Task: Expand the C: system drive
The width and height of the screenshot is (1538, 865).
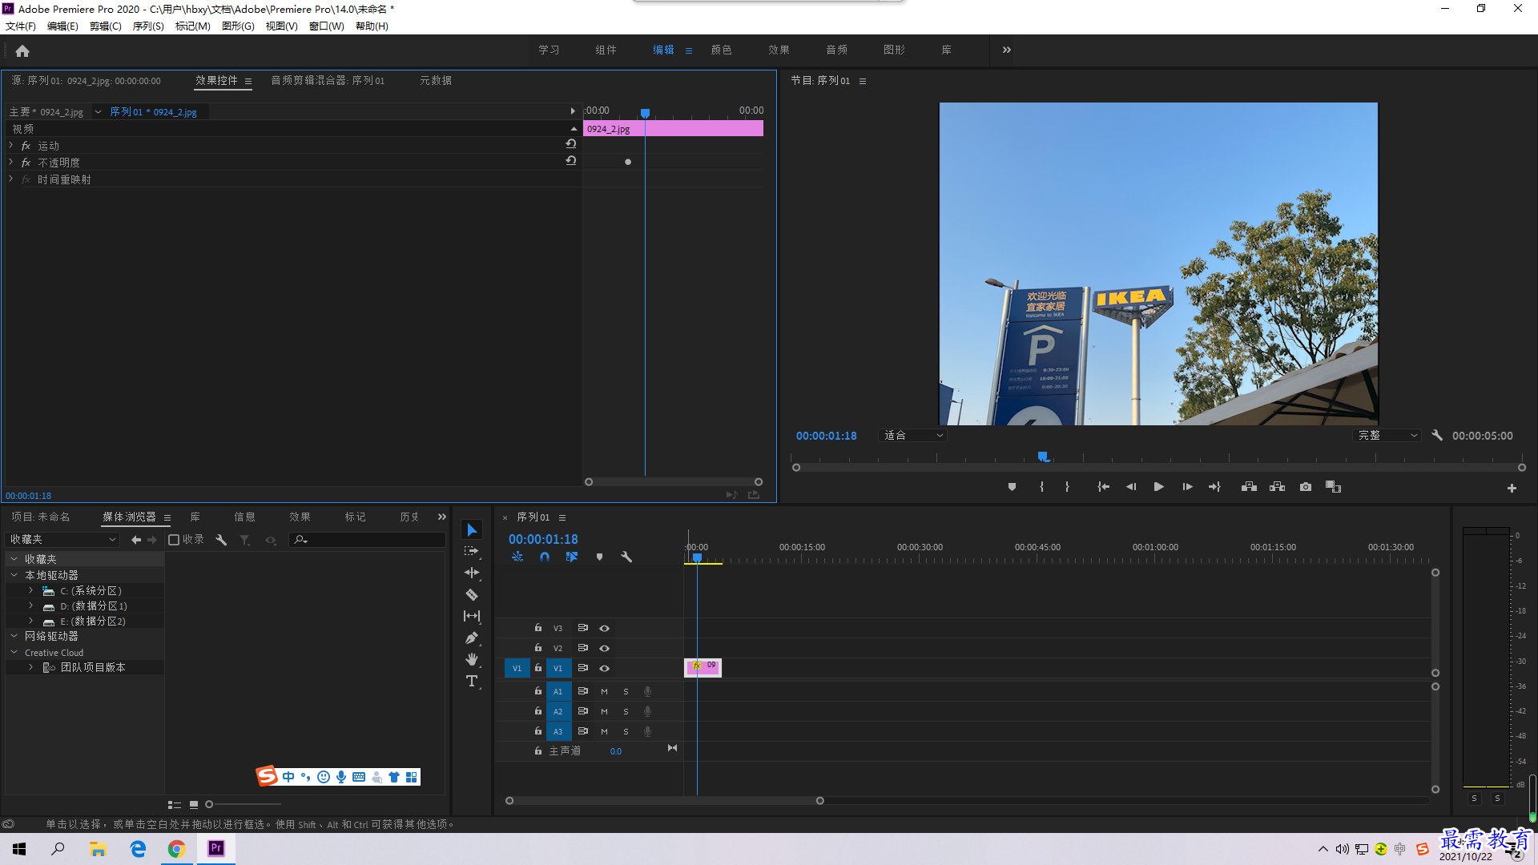Action: (31, 591)
